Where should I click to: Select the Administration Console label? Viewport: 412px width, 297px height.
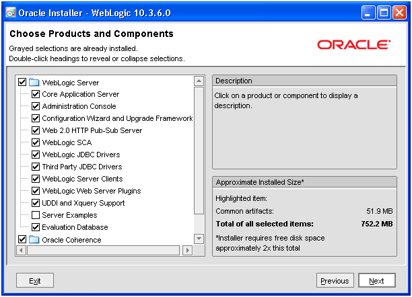pos(79,106)
